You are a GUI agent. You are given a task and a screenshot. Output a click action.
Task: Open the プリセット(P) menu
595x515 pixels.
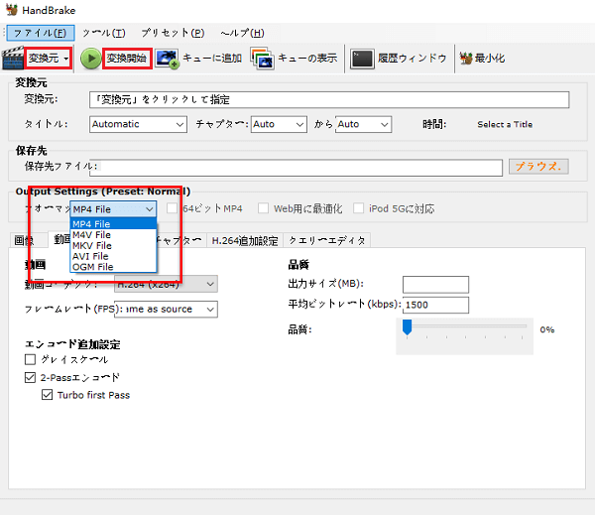[x=173, y=33]
